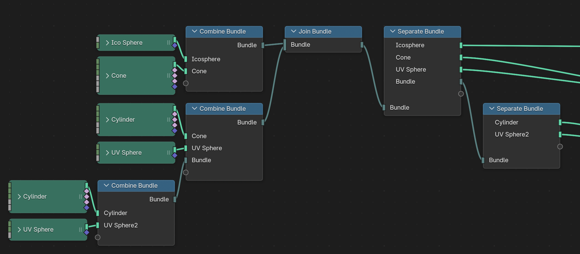Collapse the middle Combine Bundle node with UV Sphere input

195,109
